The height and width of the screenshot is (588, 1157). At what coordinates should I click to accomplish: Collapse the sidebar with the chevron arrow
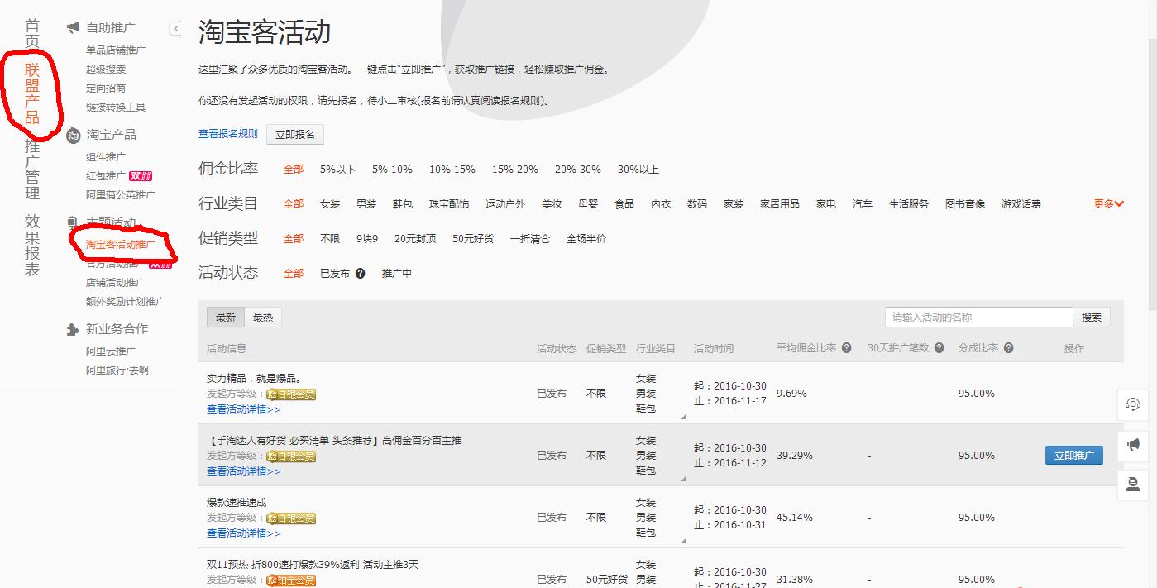point(175,28)
